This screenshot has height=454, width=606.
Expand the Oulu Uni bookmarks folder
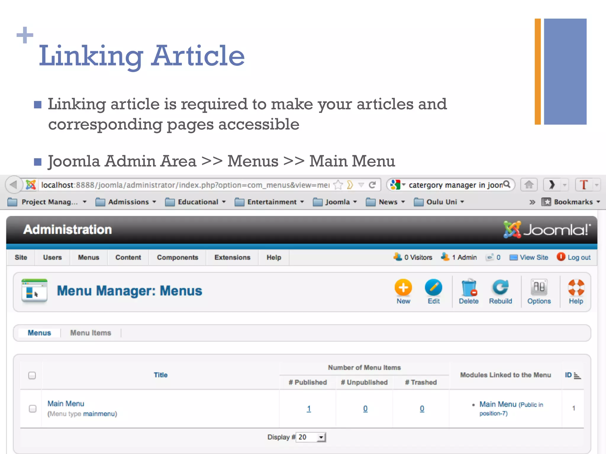coord(439,202)
